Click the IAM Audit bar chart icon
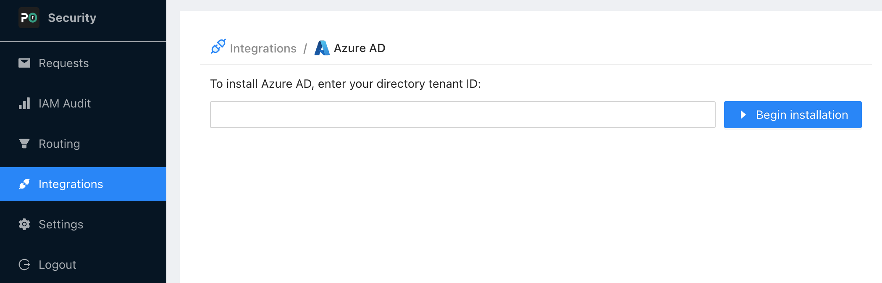Image resolution: width=882 pixels, height=283 pixels. (24, 103)
